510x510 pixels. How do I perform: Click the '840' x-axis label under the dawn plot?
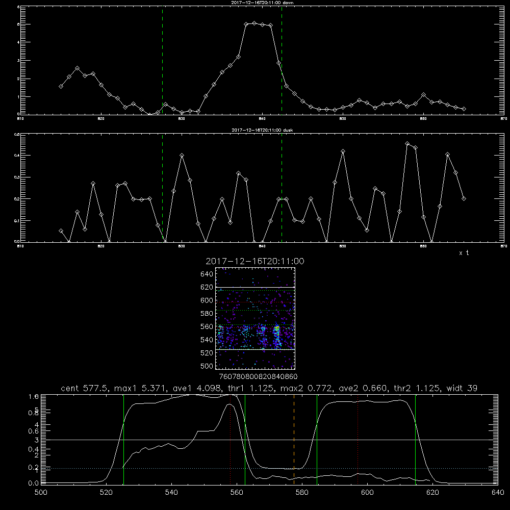(262, 119)
